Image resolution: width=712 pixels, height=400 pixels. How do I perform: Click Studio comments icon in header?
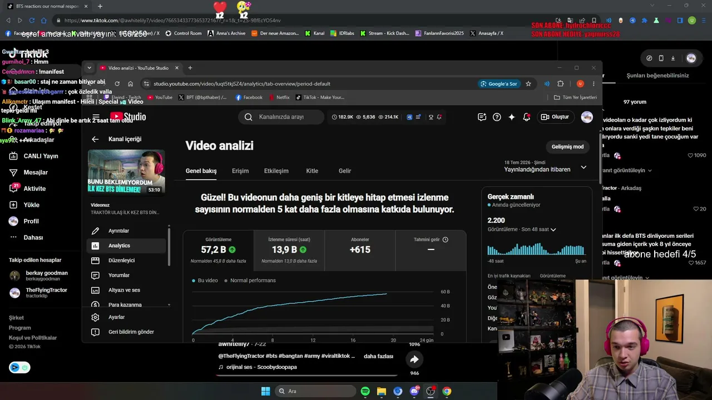[482, 117]
